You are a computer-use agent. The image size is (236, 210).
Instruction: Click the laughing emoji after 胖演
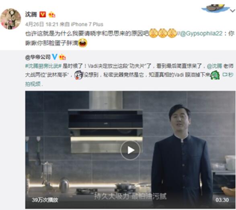click(83, 43)
